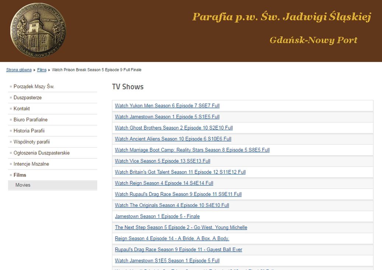This screenshot has width=382, height=270.
Task: Click the Gdańsk-Nowy Port header text
Action: tap(313, 40)
